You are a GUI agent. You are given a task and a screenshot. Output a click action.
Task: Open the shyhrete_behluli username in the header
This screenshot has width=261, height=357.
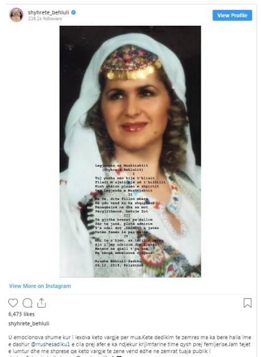(49, 12)
